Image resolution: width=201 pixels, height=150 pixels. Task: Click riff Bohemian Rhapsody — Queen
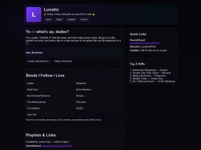(149, 70)
